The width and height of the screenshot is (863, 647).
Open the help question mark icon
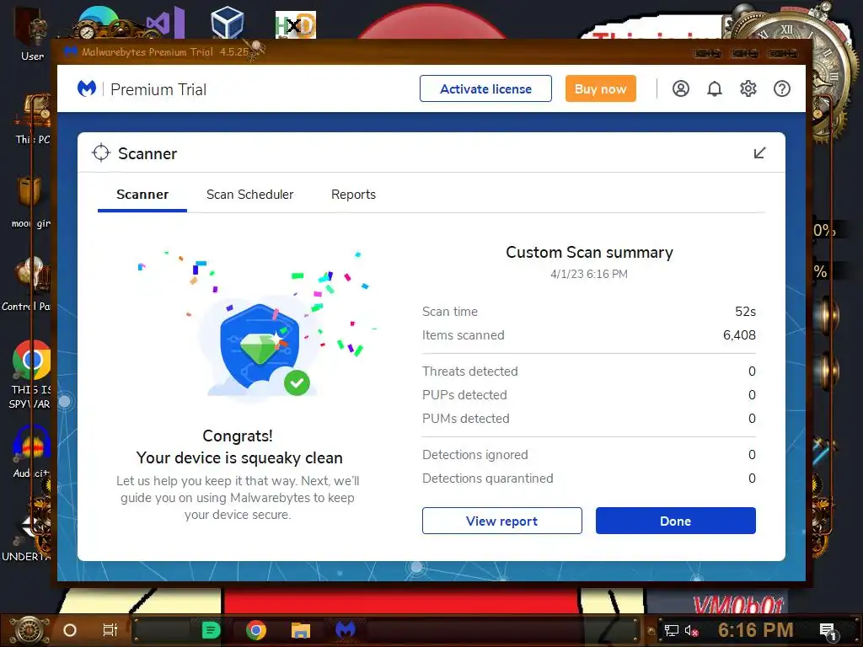[782, 88]
